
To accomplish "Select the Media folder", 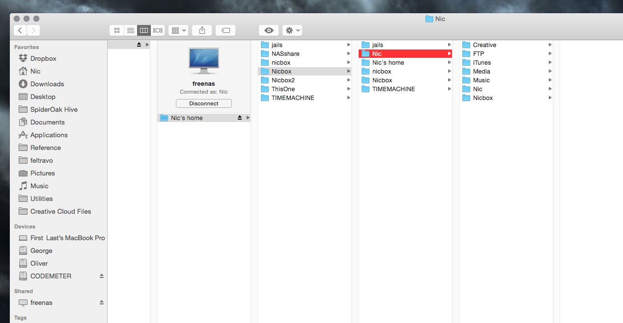I will tap(506, 71).
